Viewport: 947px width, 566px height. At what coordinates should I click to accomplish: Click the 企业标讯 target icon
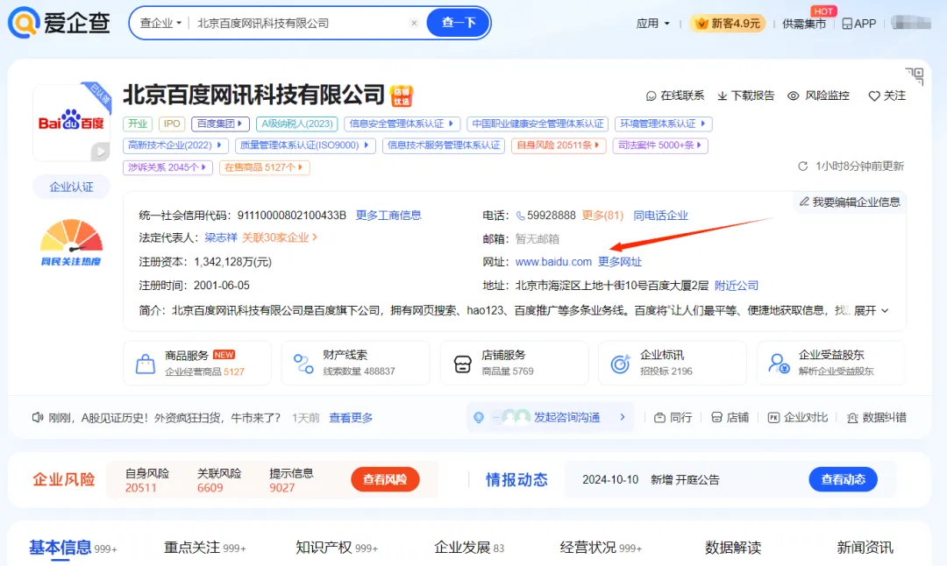[620, 364]
